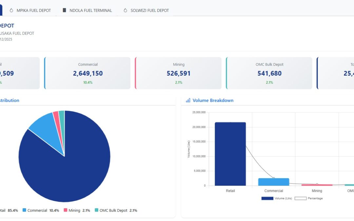This screenshot has width=354, height=221.
Task: Click the Retail bar in Volume Breakdown
Action: [x=230, y=154]
